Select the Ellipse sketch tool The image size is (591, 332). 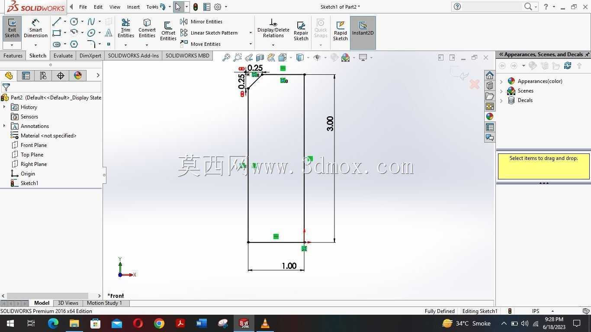91,33
